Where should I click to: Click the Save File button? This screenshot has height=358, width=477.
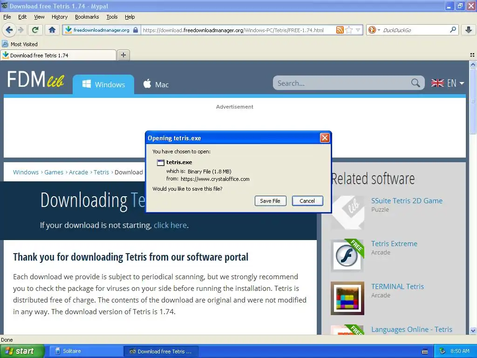pos(270,201)
